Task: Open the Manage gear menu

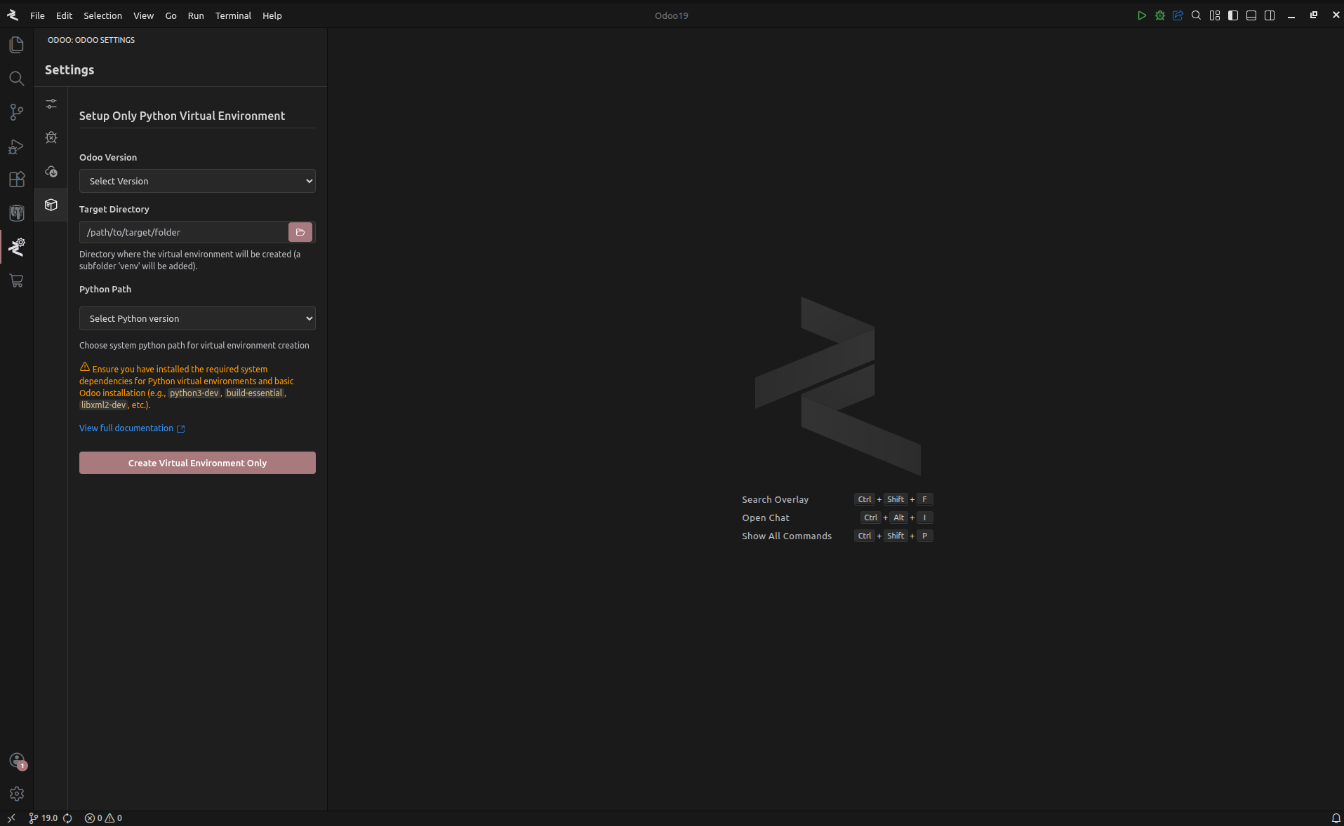Action: 17,794
